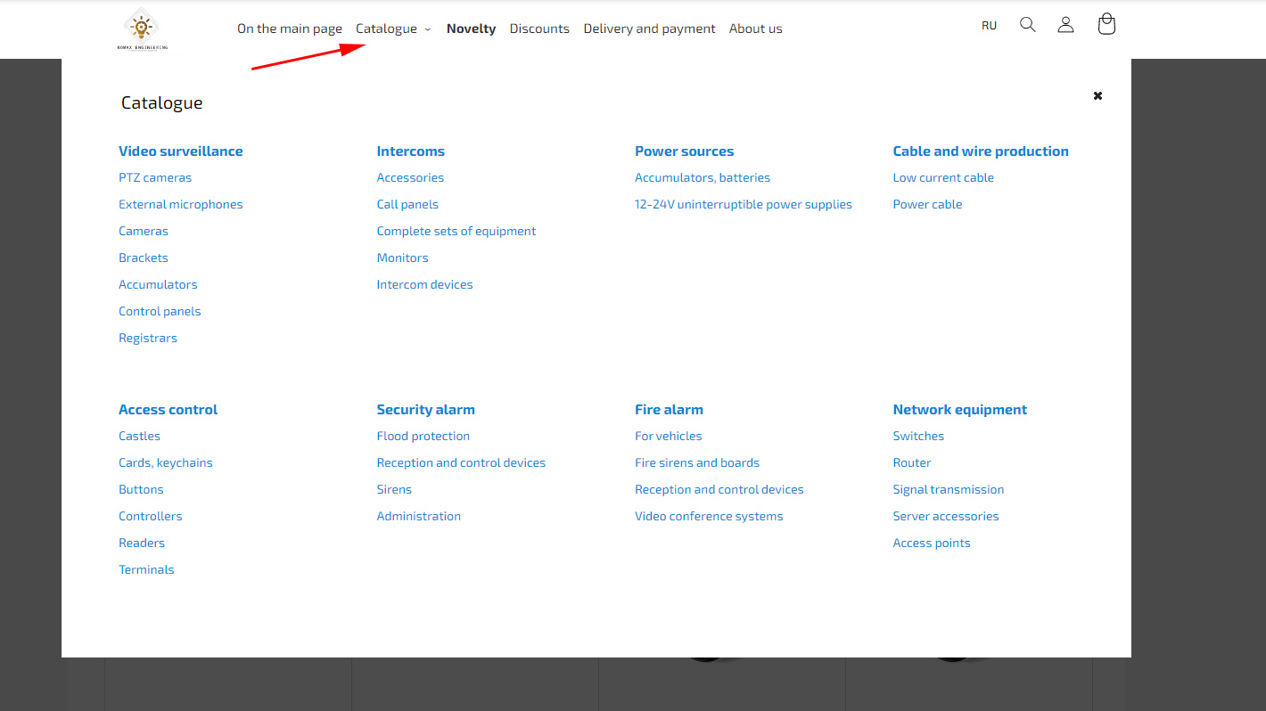Navigate to About us
This screenshot has height=711, width=1266.
point(755,29)
